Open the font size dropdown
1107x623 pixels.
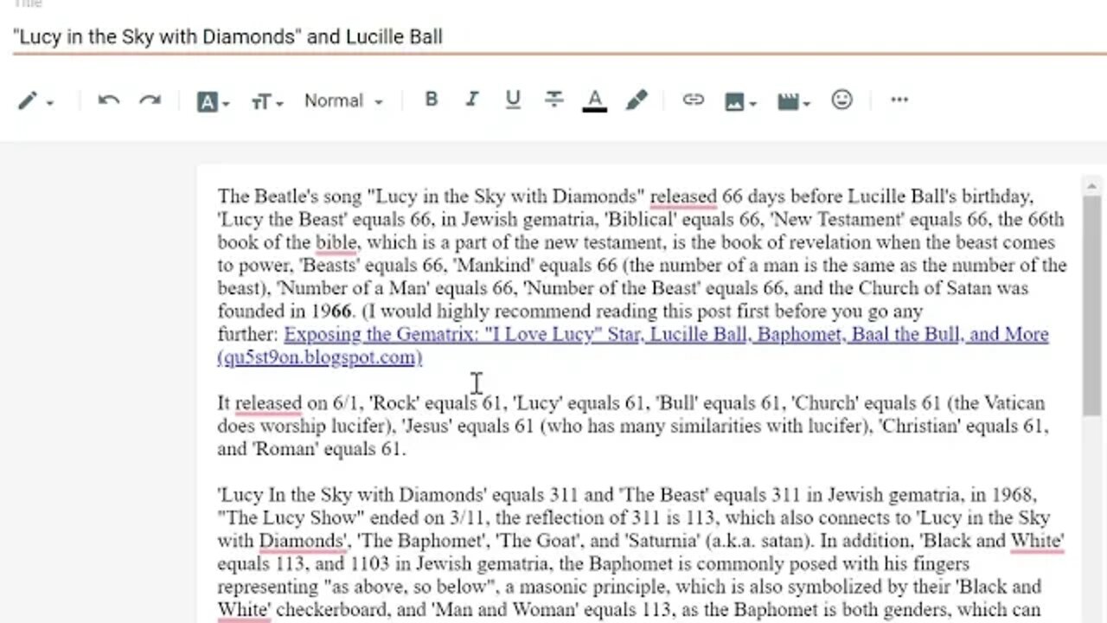(x=266, y=101)
